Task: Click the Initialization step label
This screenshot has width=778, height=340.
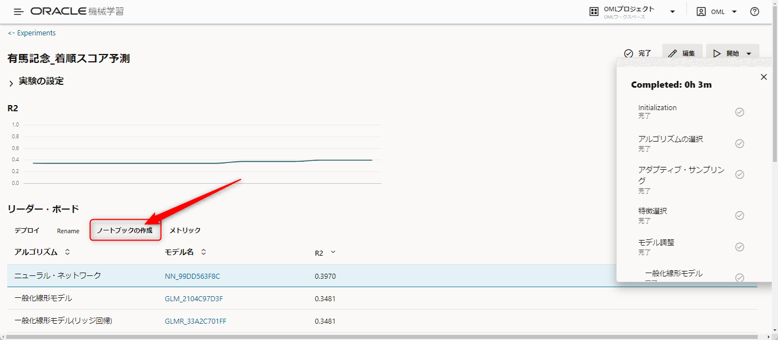Action: click(657, 107)
